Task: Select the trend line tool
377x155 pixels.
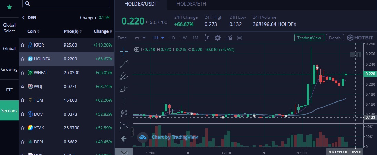Action: [124, 64]
